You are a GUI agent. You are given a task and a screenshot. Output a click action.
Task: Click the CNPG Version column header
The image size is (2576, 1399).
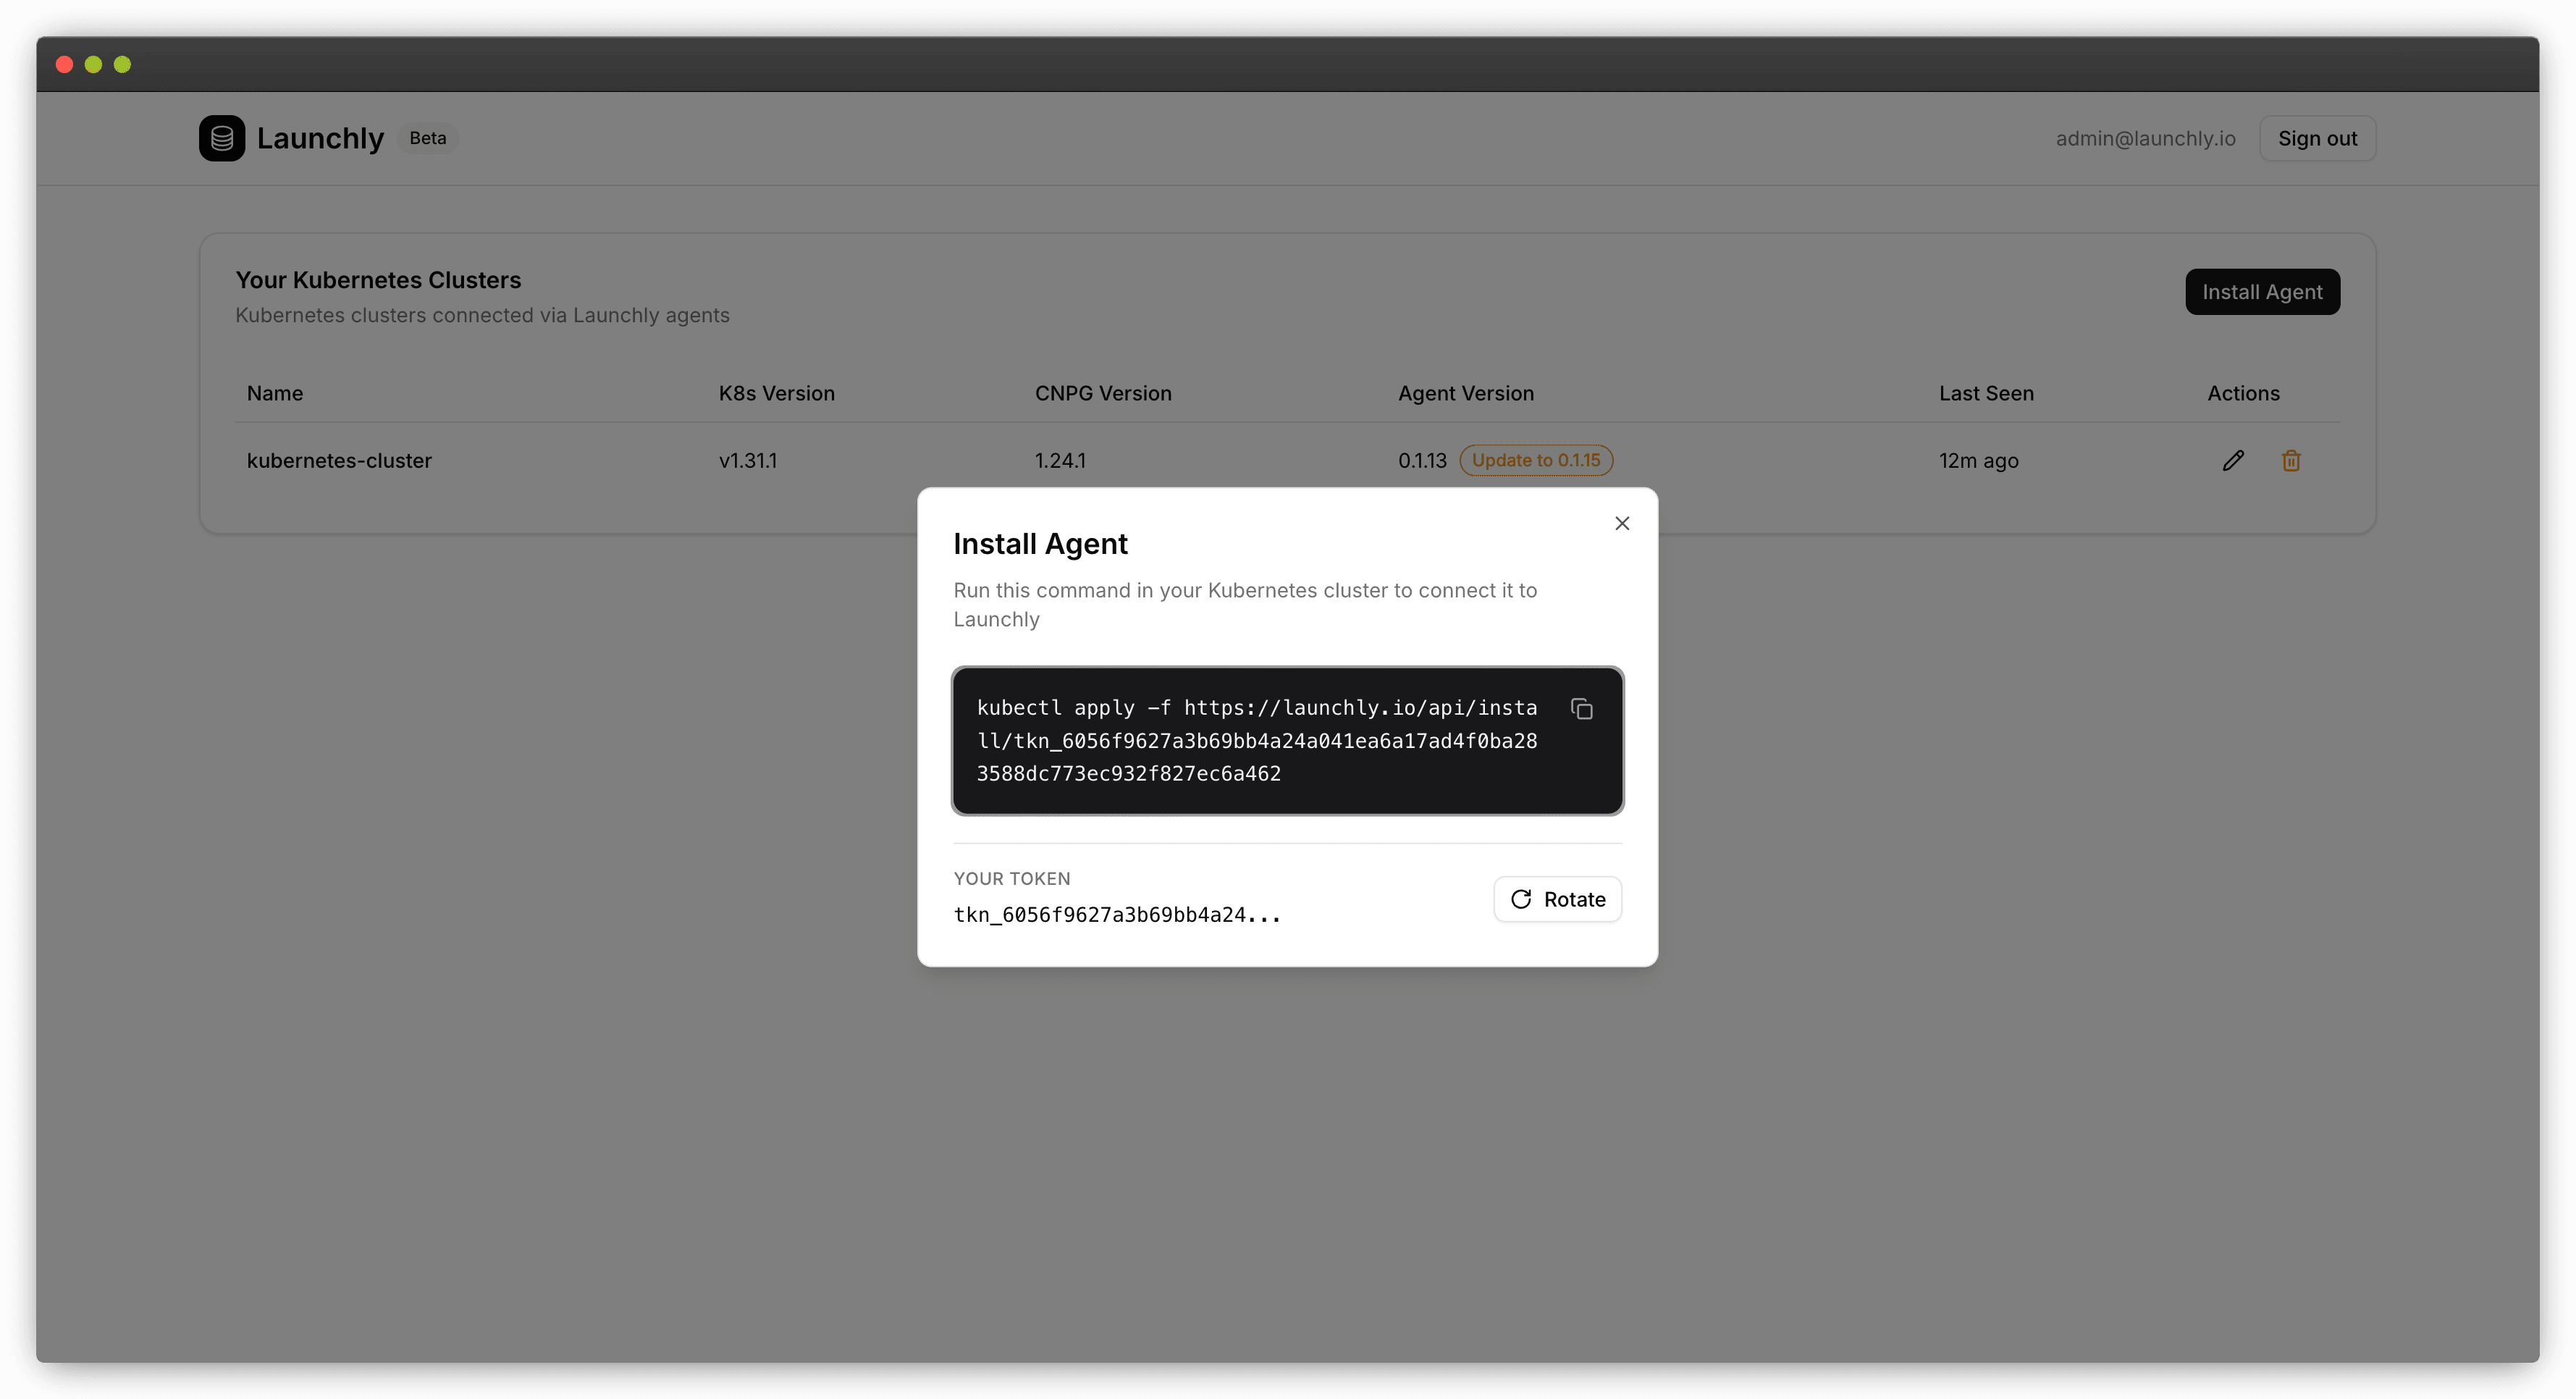point(1103,393)
